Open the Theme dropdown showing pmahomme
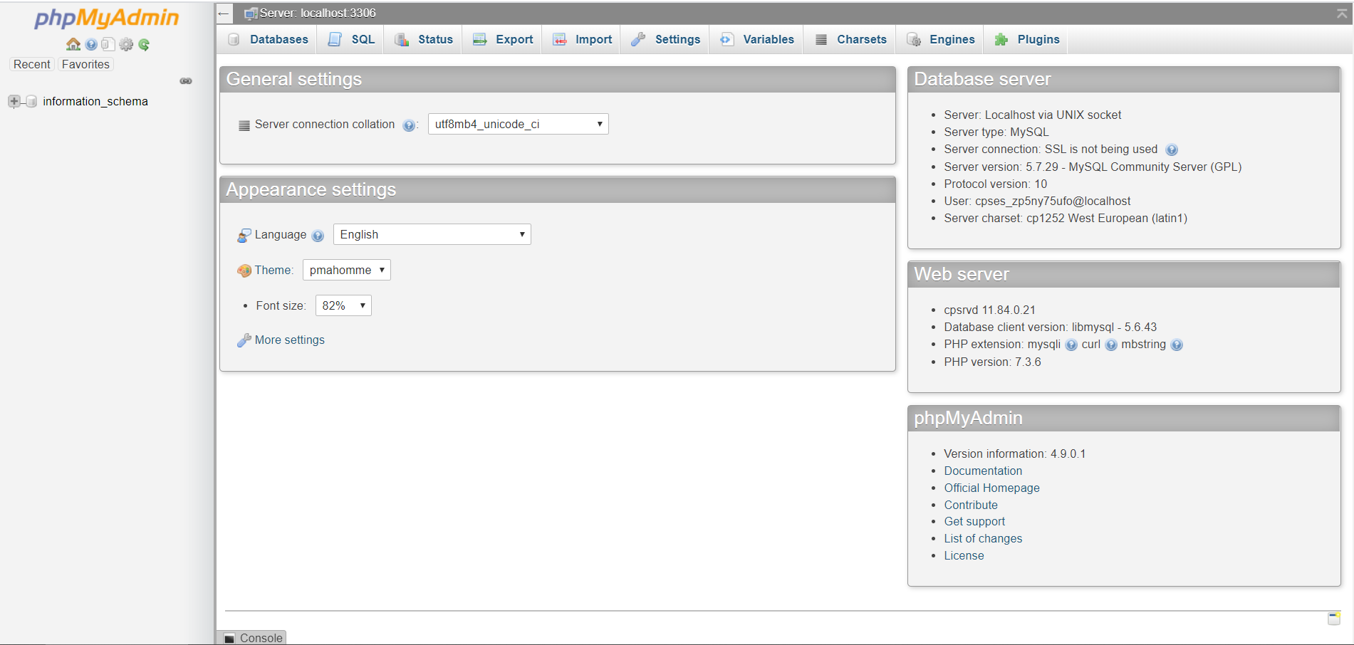The width and height of the screenshot is (1354, 645). (x=346, y=271)
